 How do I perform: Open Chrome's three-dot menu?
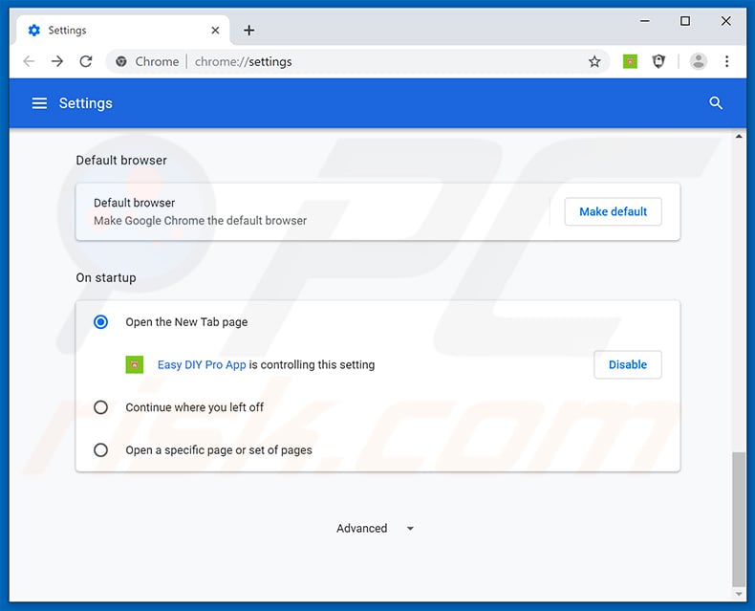point(726,61)
